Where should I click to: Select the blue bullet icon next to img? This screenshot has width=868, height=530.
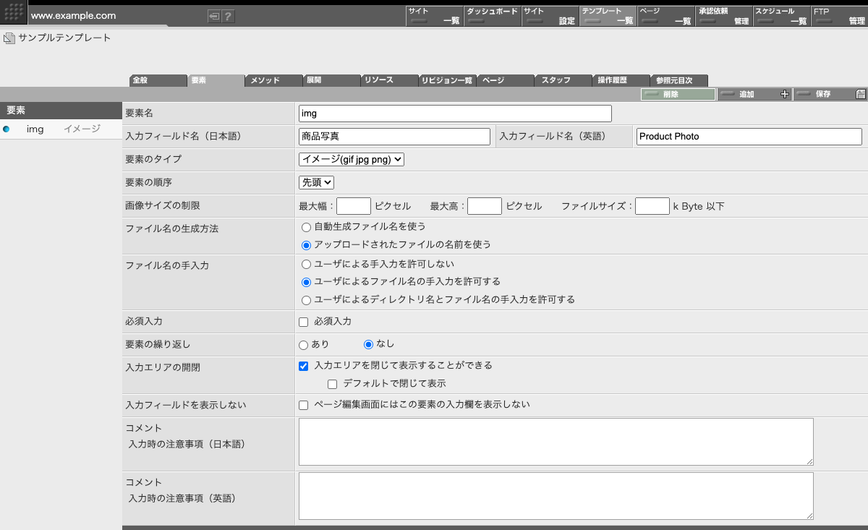(x=7, y=129)
